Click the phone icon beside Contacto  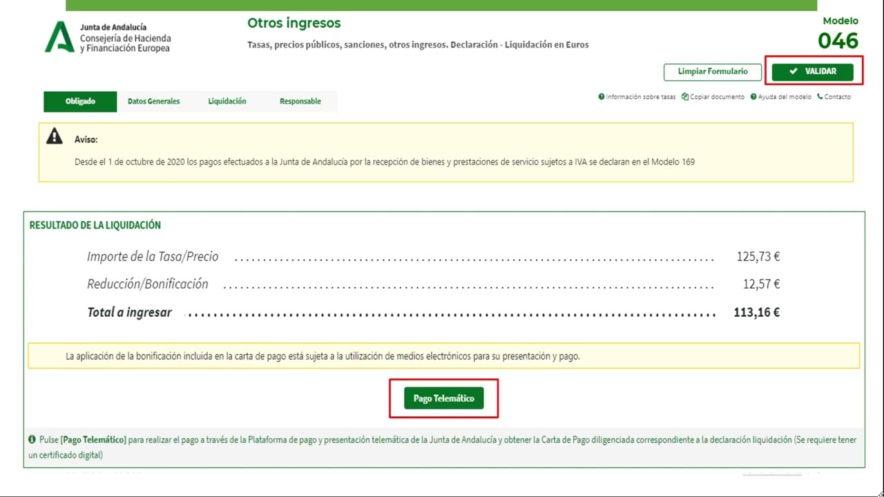pyautogui.click(x=820, y=97)
